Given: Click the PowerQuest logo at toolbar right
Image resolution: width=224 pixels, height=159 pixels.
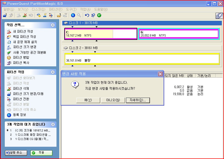Looking at the screenshot, I should click(x=219, y=16).
